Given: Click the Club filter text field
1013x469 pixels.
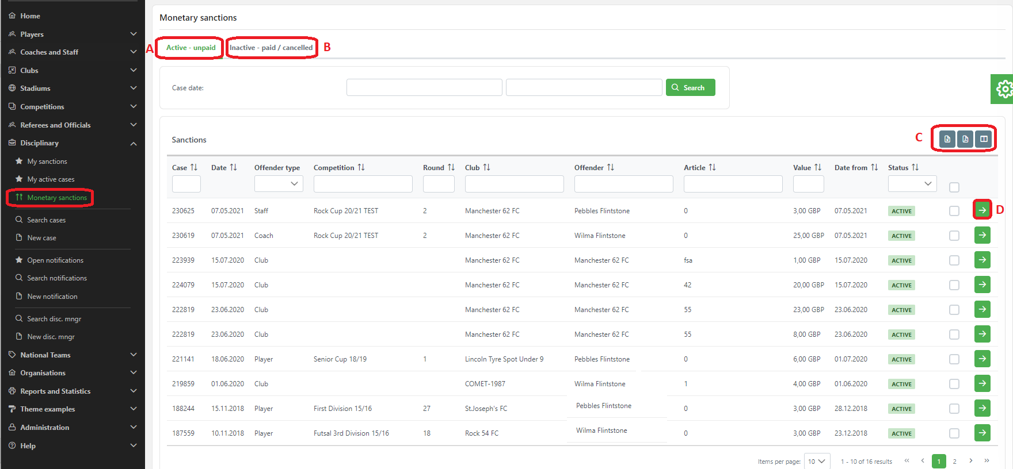Looking at the screenshot, I should [514, 184].
